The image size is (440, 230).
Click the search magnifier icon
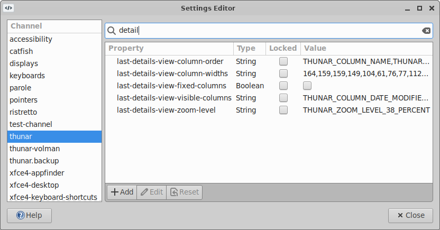112,31
